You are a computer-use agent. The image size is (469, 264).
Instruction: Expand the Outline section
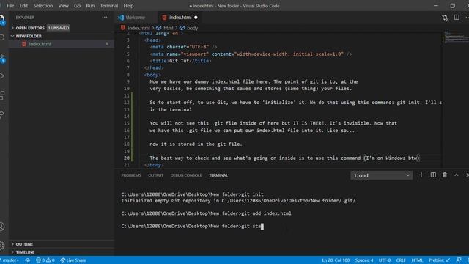[x=62, y=244]
